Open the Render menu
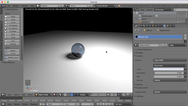Viewport: 188px width, 106px height. (x=16, y=6)
